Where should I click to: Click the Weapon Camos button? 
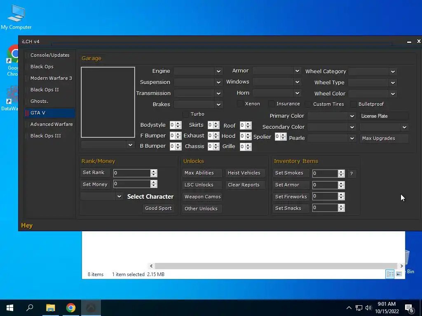click(202, 197)
